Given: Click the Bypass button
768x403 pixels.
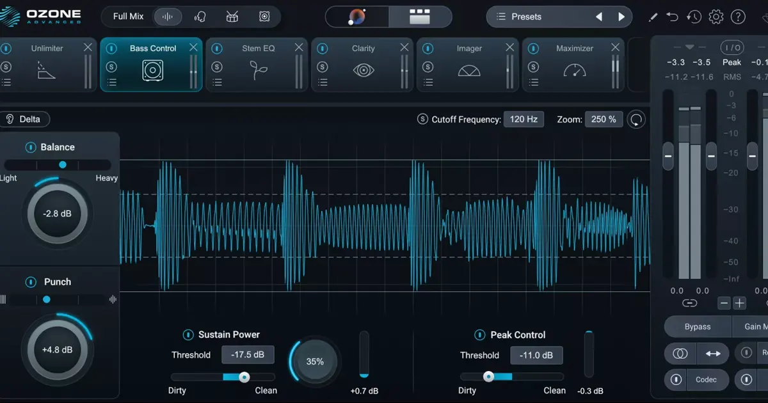Looking at the screenshot, I should pos(698,326).
